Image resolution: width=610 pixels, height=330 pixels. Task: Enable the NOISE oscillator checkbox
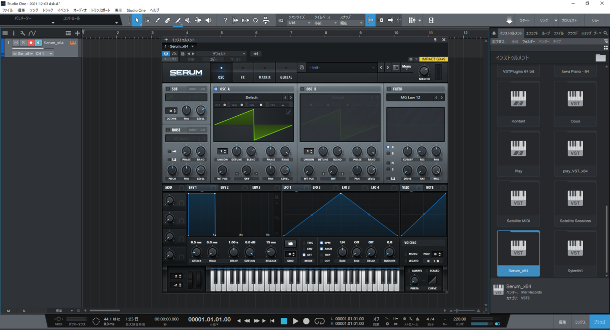tap(168, 129)
